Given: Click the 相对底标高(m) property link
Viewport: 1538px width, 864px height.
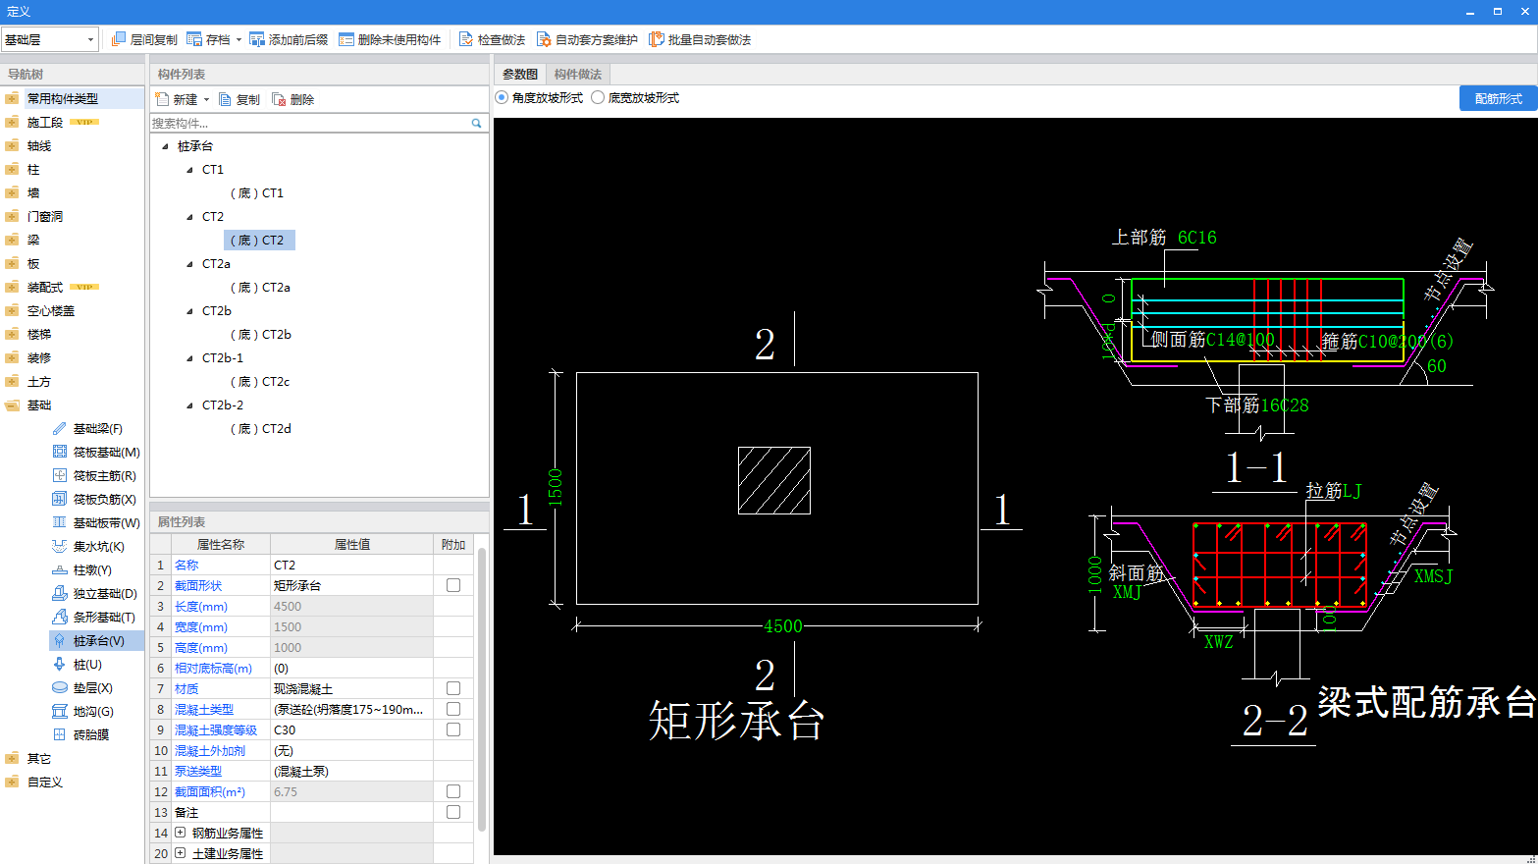Looking at the screenshot, I should pyautogui.click(x=213, y=668).
